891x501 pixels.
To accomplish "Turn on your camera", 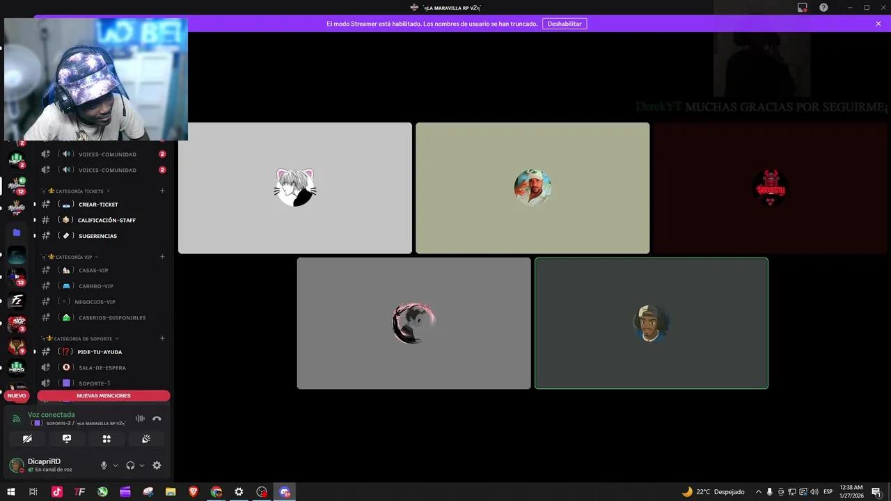I will pos(27,438).
